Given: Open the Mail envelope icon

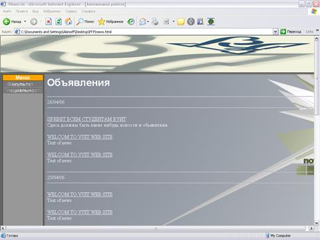Looking at the screenshot, I should click(142, 21).
